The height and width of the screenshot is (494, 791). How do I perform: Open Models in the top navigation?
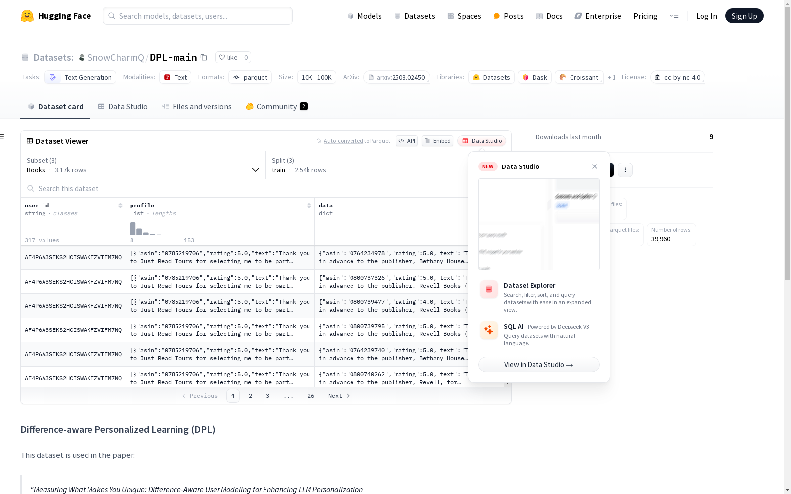[x=364, y=16]
